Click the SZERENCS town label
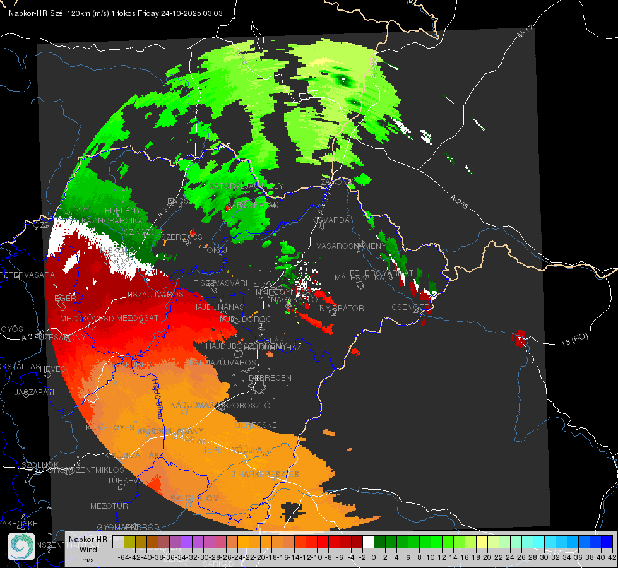 point(182,237)
